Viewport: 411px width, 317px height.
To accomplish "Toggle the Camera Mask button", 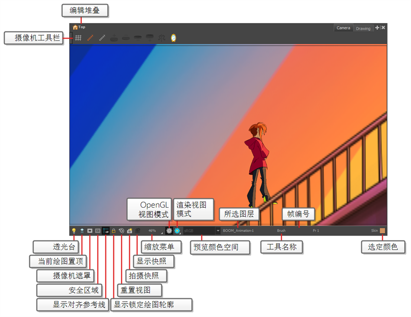I will tap(90, 231).
